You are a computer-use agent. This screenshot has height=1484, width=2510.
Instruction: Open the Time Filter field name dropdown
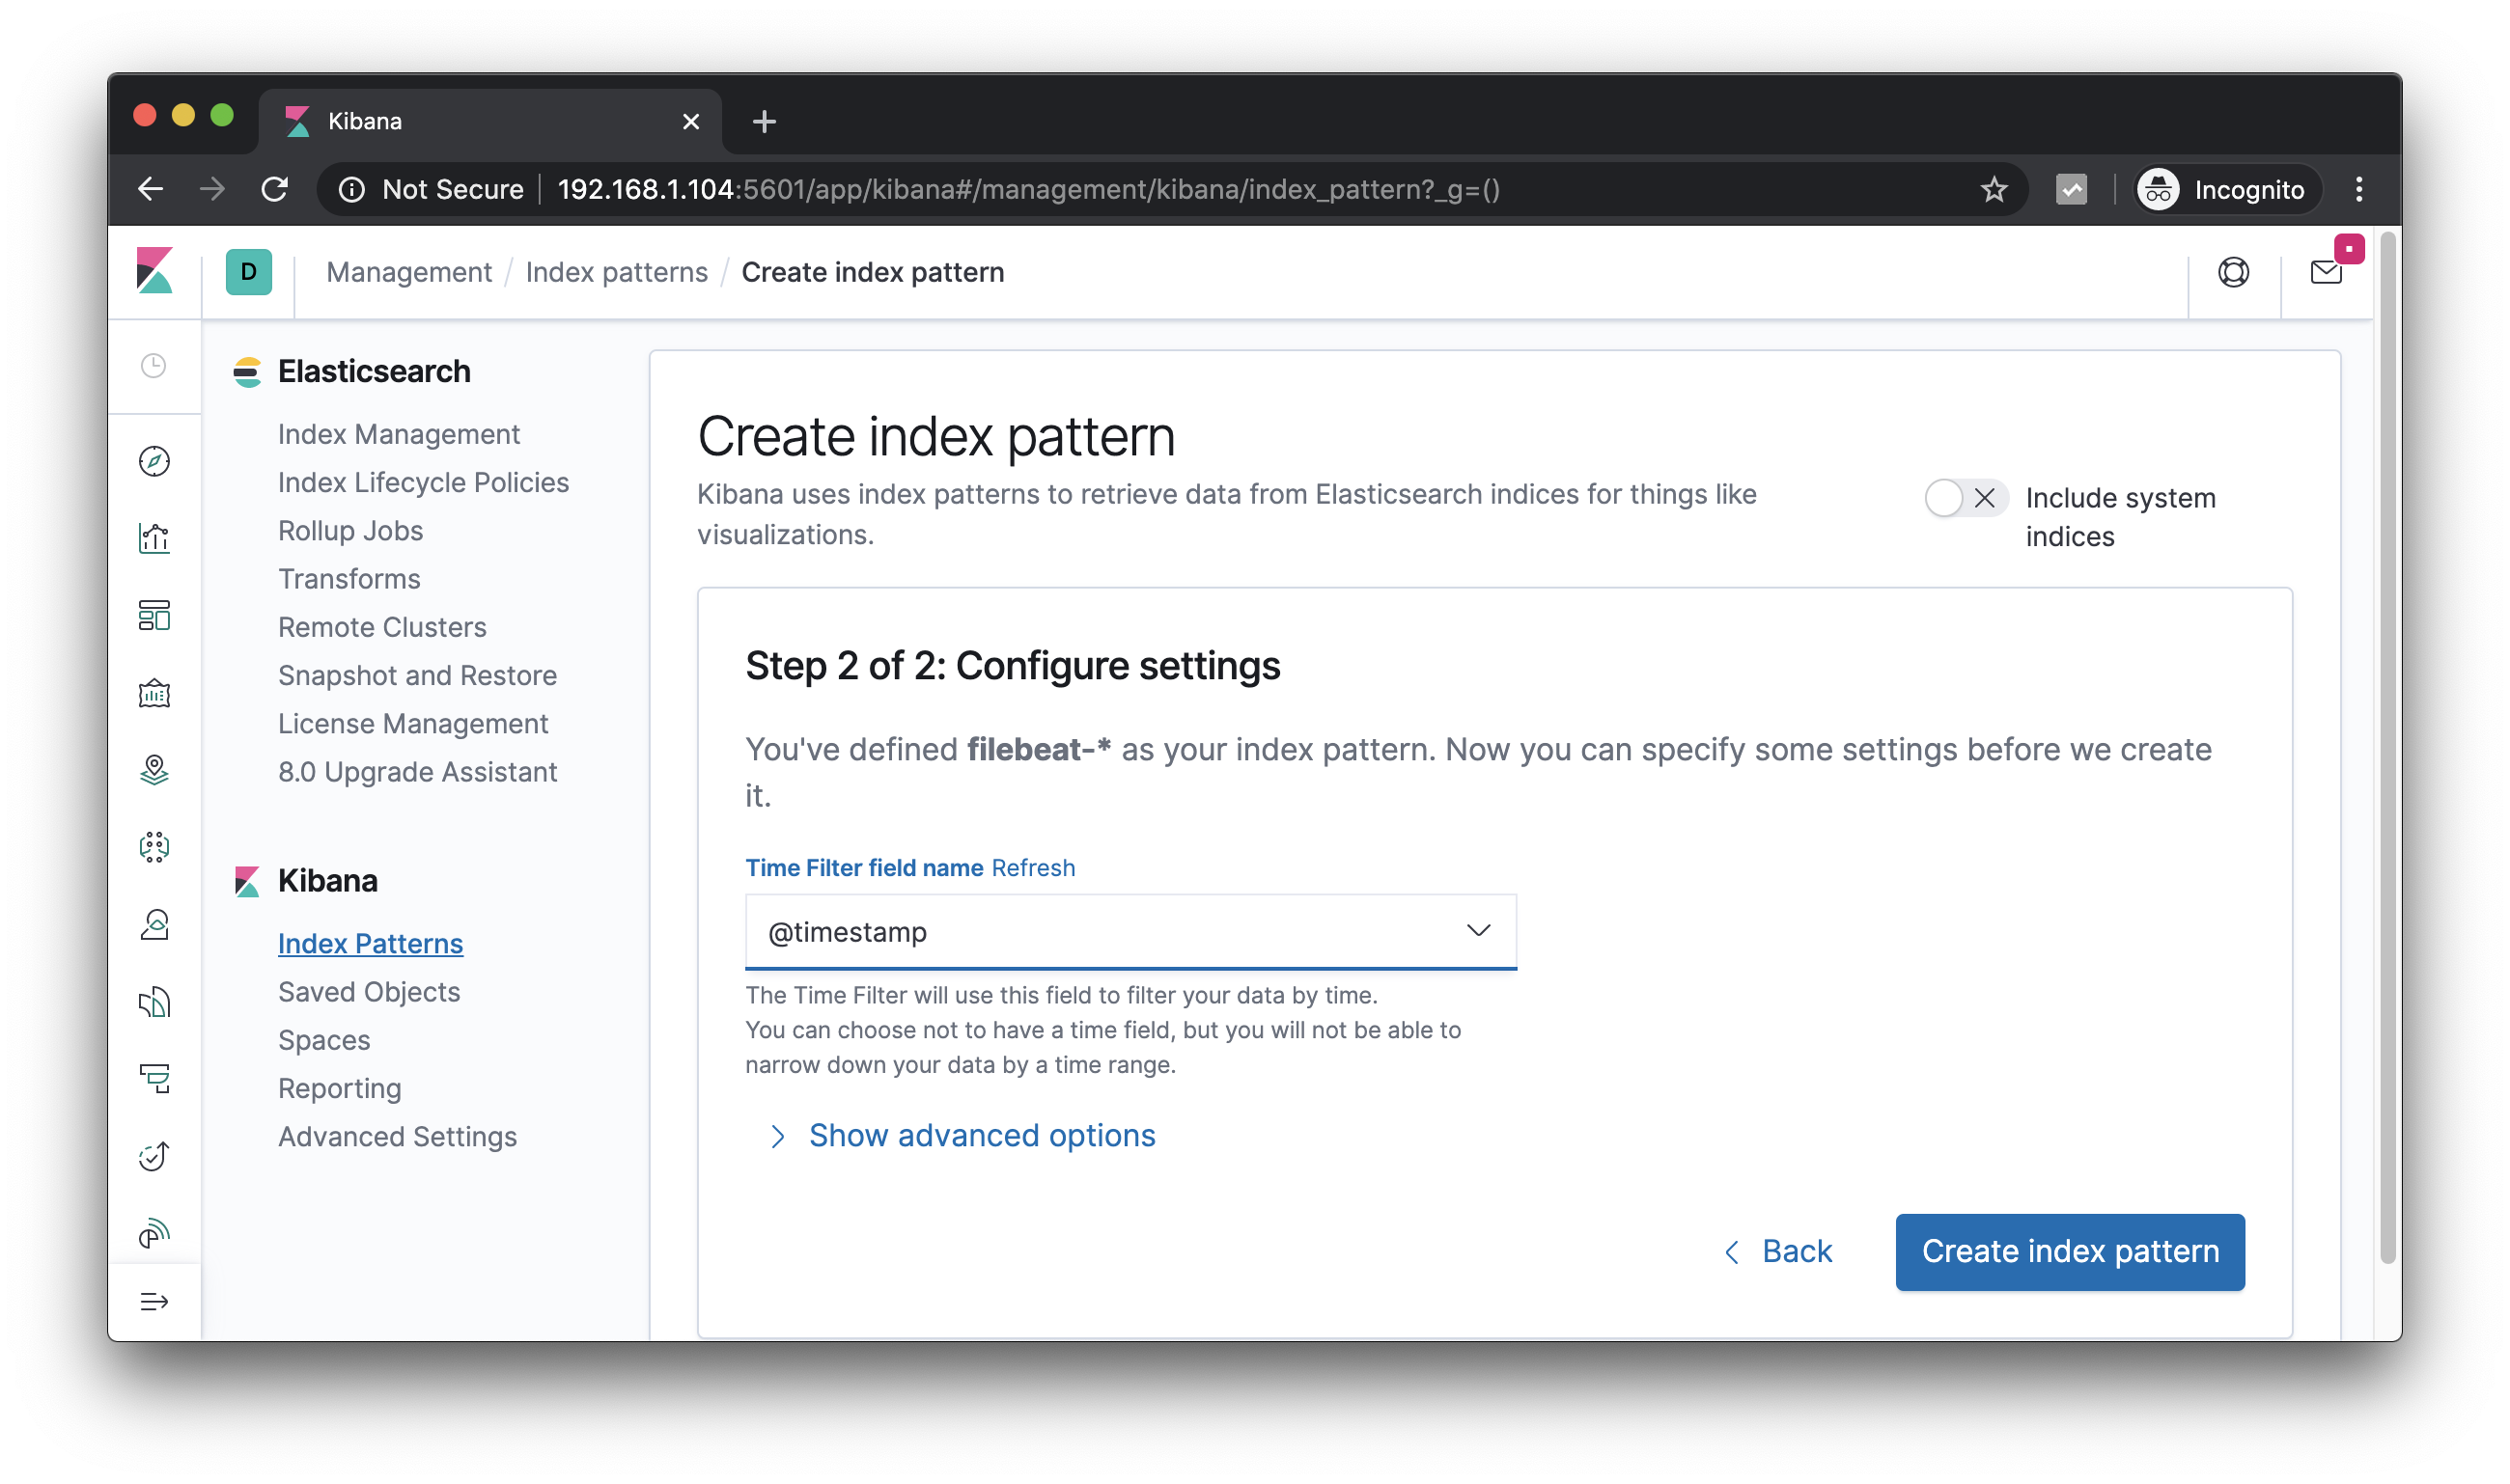(x=1129, y=931)
